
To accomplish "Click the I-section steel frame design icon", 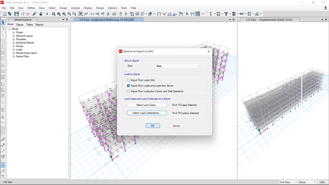I will 211,14.
